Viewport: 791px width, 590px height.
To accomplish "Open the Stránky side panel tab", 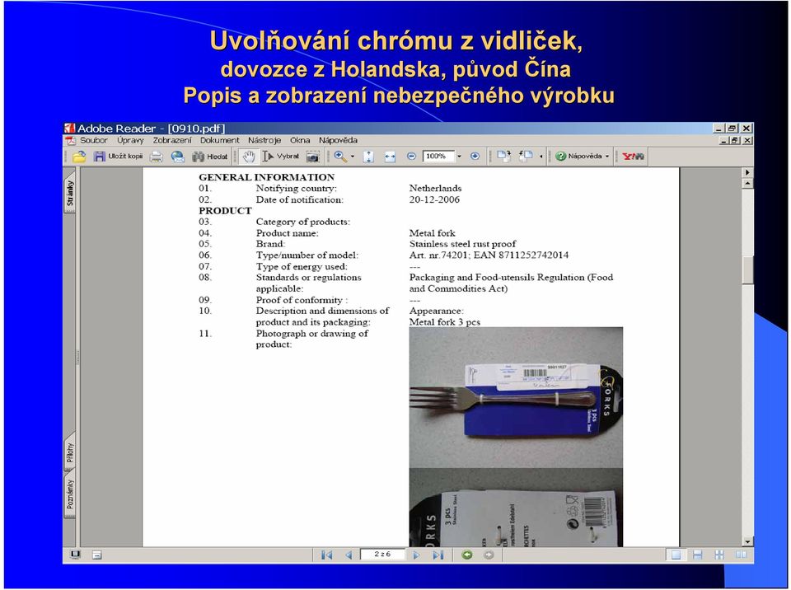I will pyautogui.click(x=70, y=194).
